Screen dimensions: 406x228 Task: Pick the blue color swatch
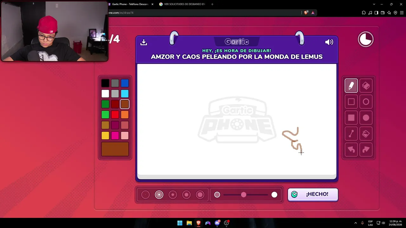(x=125, y=83)
